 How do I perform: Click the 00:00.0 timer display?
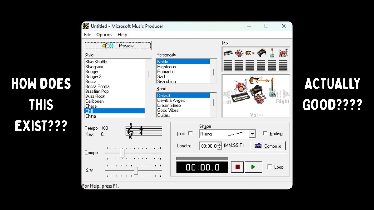[202, 167]
